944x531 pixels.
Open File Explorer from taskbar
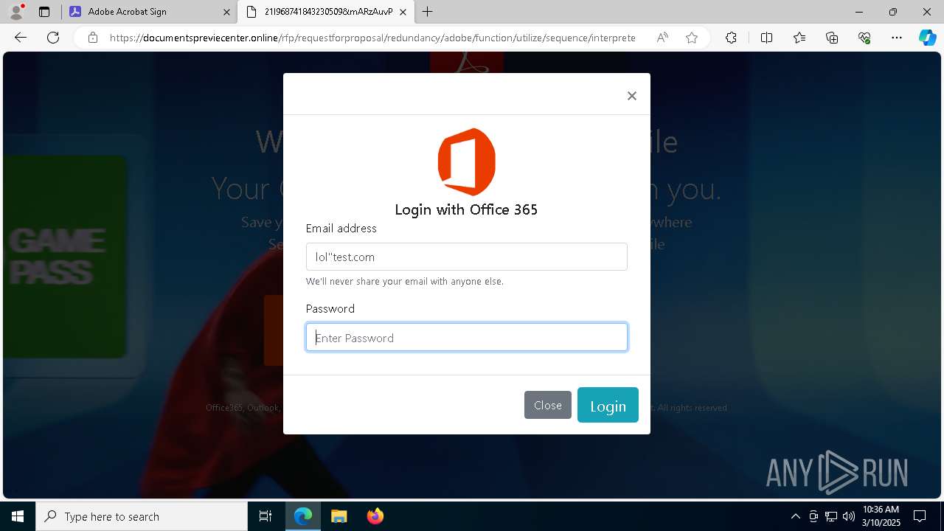coord(339,516)
